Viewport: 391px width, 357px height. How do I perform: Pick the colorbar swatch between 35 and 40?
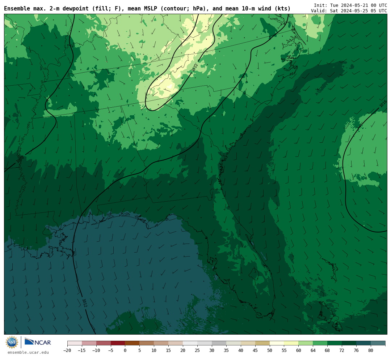point(234,343)
